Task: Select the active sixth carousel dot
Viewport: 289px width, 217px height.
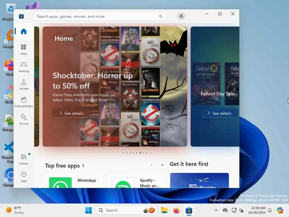Action: coord(140,153)
